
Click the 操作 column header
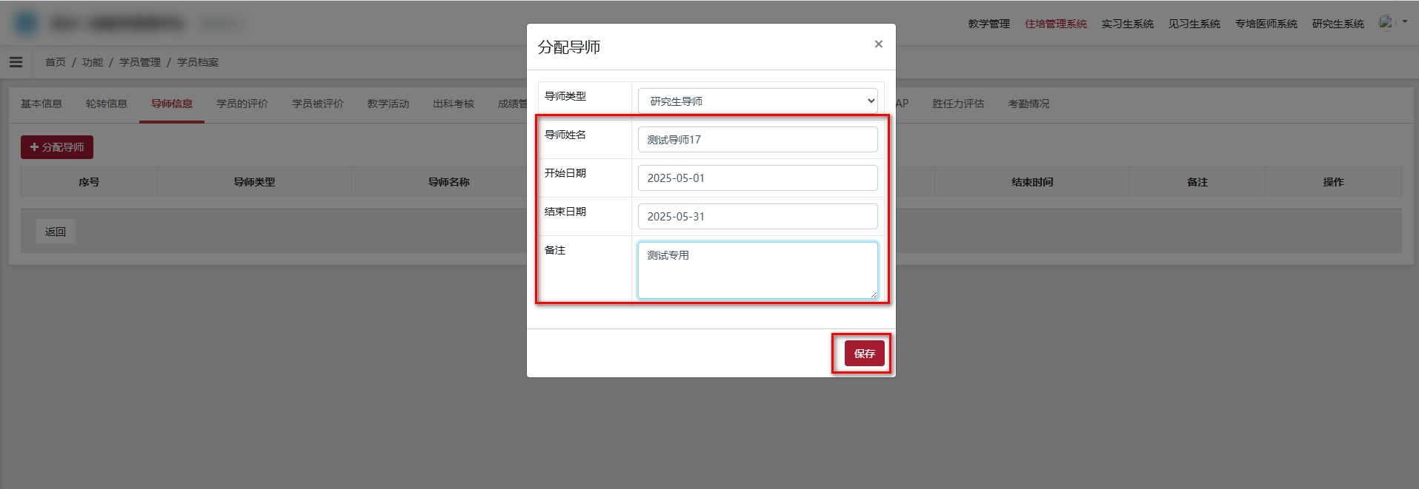(1333, 182)
